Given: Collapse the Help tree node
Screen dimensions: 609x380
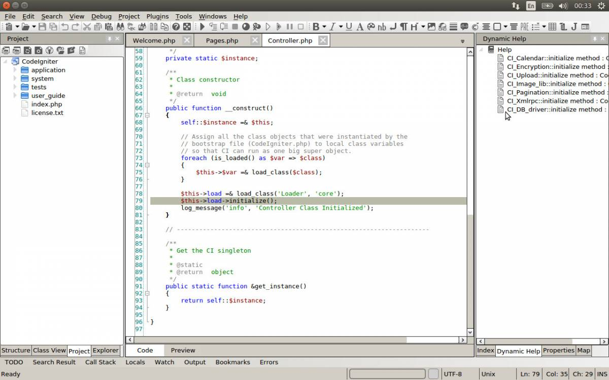Looking at the screenshot, I should coord(481,50).
